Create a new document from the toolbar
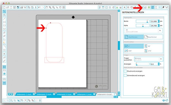This screenshot has width=171, height=105. point(4,7)
